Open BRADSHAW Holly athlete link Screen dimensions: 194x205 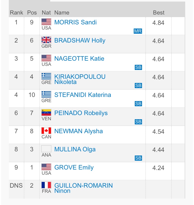(80, 40)
